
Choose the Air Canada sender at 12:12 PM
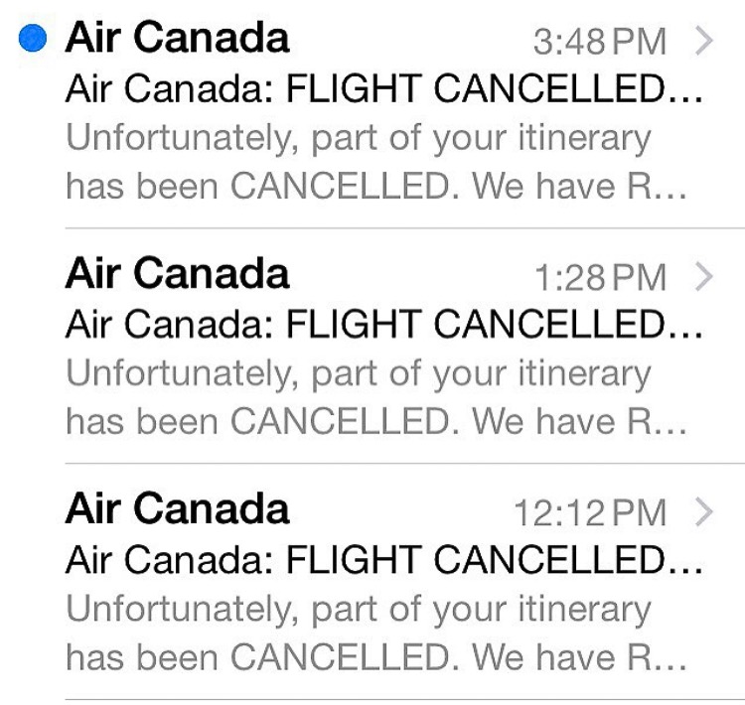pos(177,509)
